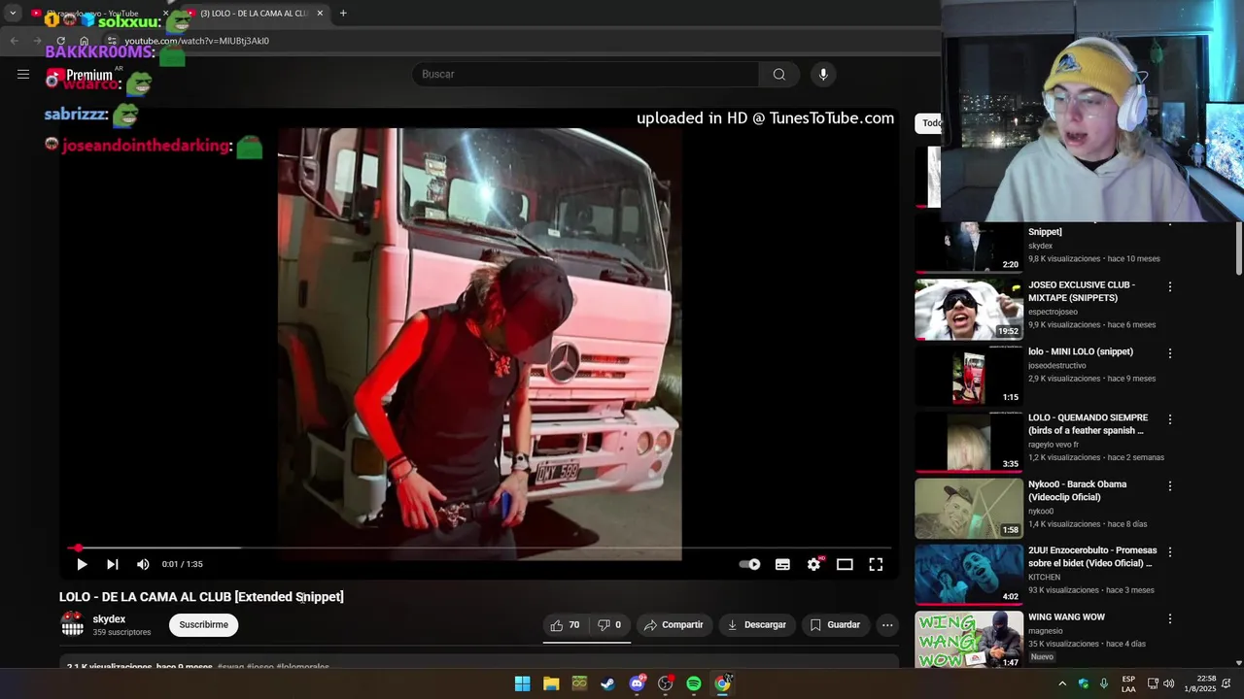Image resolution: width=1244 pixels, height=699 pixels.
Task: Click the youtube.com address bar URL
Action: tap(196, 41)
